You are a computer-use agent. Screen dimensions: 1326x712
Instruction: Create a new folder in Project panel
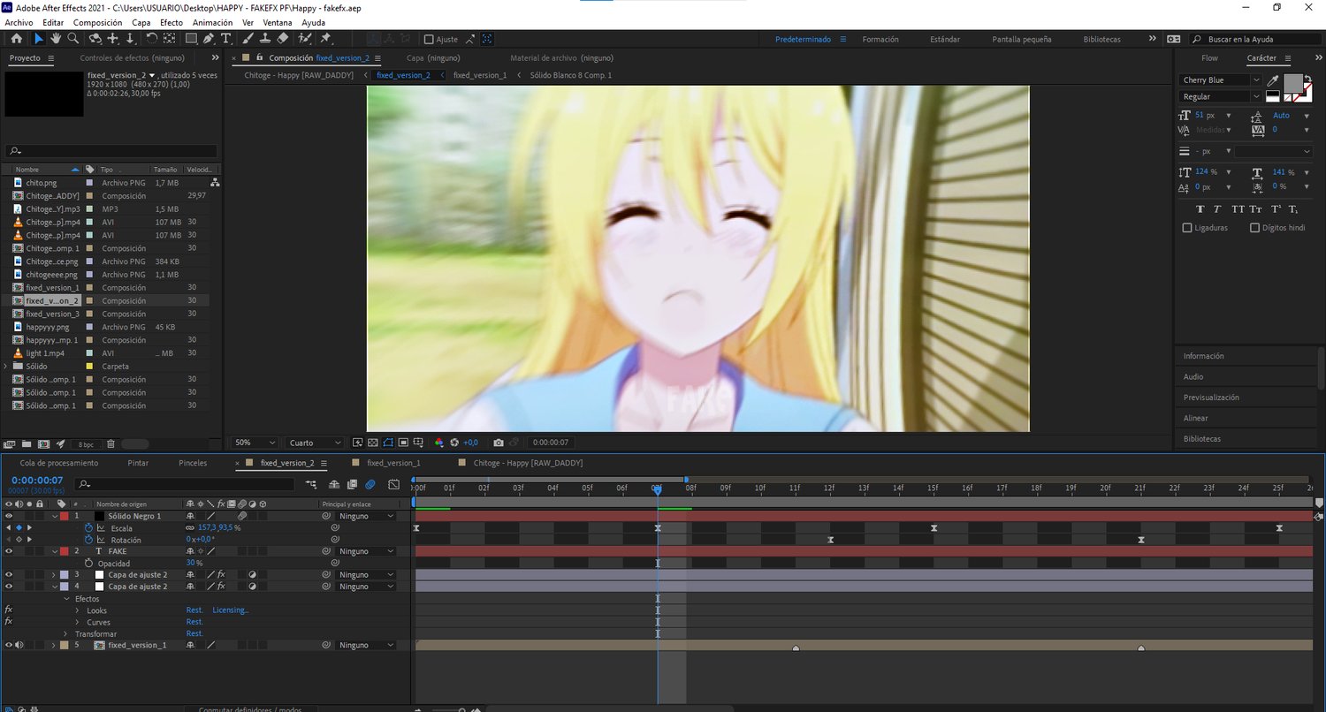26,443
